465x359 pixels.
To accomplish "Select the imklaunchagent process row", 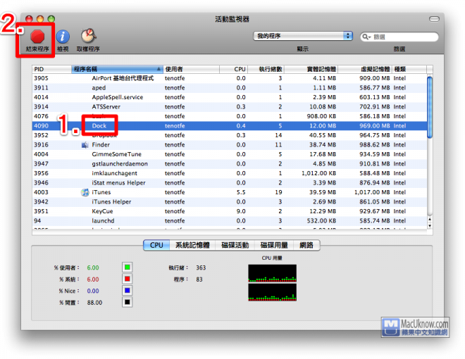I will pos(230,173).
